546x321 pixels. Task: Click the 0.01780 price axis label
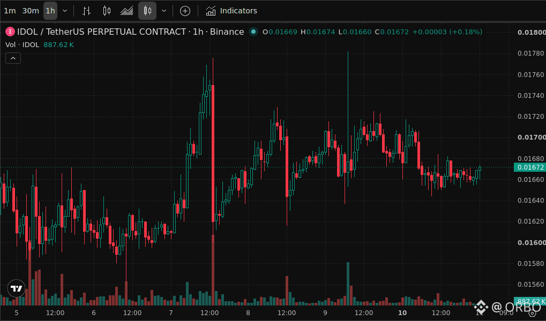(530, 53)
